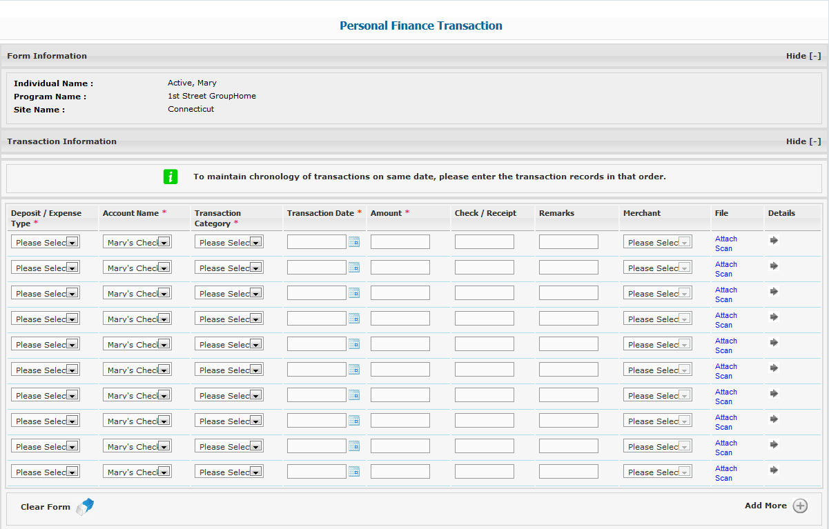
Task: Click Transaction Date field in first row
Action: tap(317, 241)
